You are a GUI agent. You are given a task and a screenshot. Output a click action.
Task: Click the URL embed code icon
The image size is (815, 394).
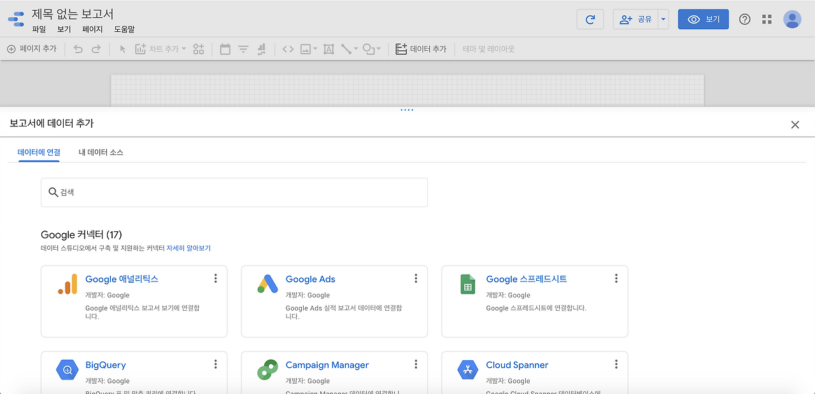click(x=288, y=49)
